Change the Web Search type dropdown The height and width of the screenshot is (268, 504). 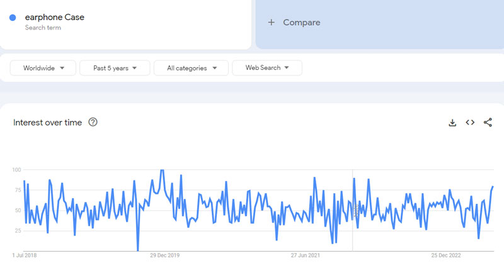pos(266,68)
